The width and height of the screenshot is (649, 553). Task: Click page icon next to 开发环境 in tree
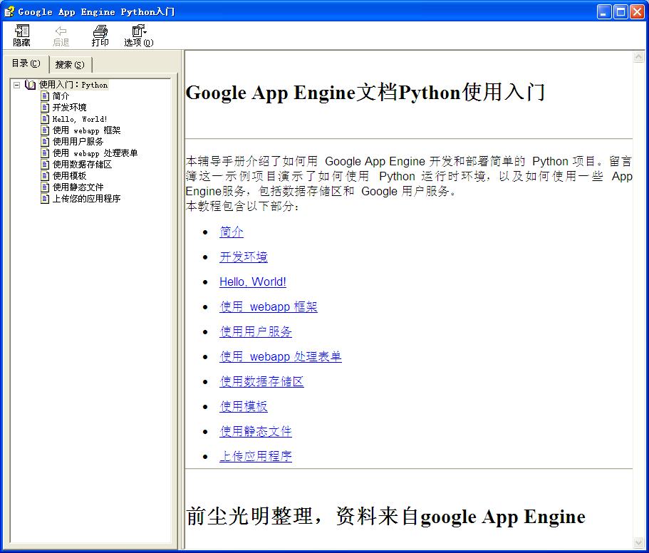click(46, 108)
